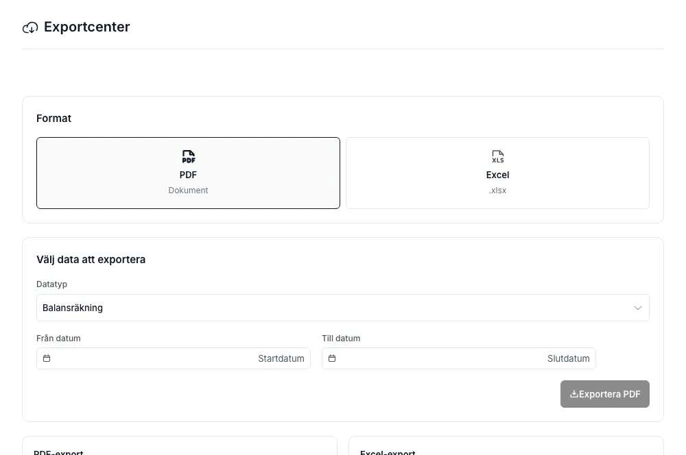686x455 pixels.
Task: Open calendar icon in Från datum field
Action: point(47,358)
